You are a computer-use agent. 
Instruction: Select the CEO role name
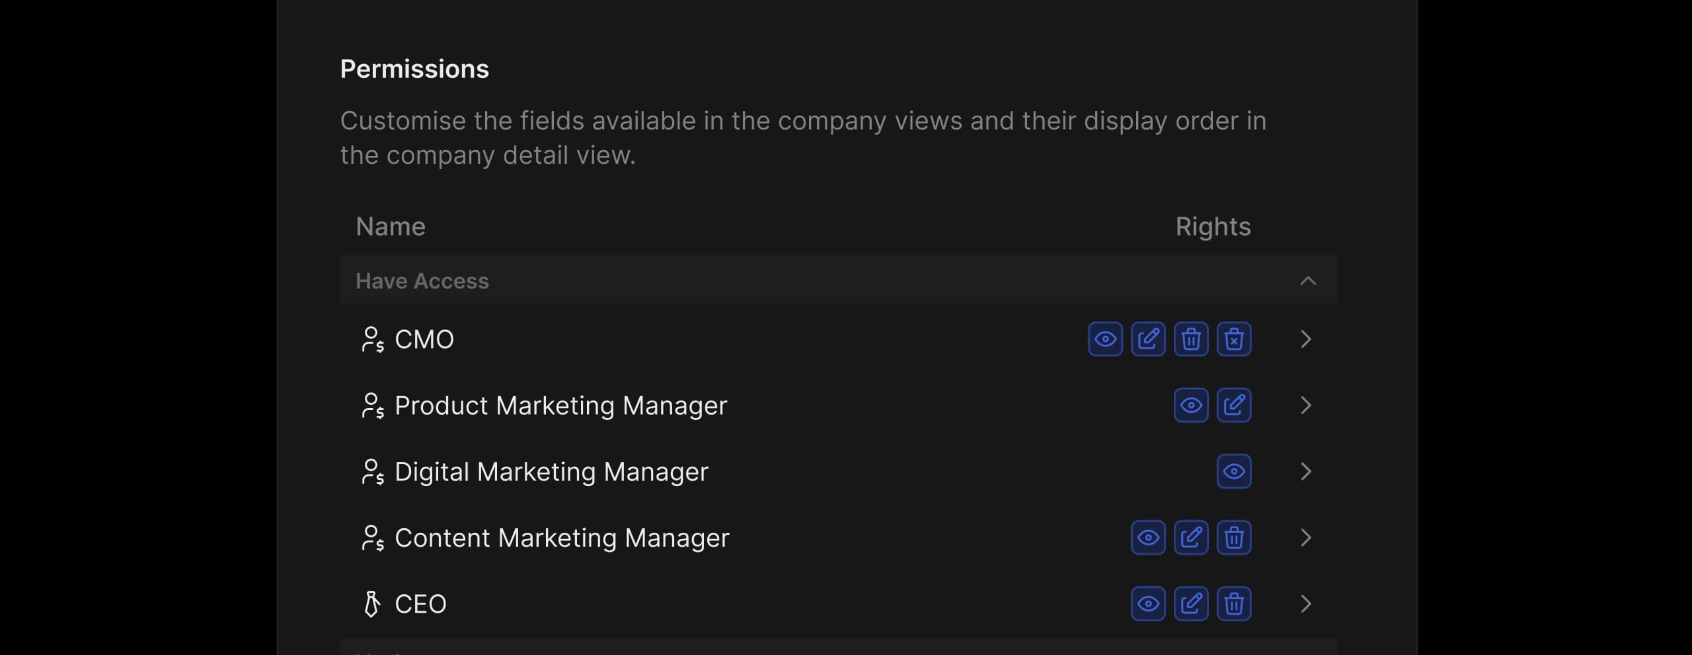[420, 603]
